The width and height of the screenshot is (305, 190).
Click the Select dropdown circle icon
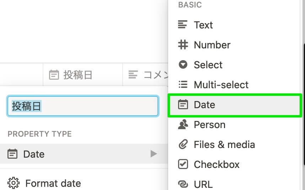pos(183,64)
